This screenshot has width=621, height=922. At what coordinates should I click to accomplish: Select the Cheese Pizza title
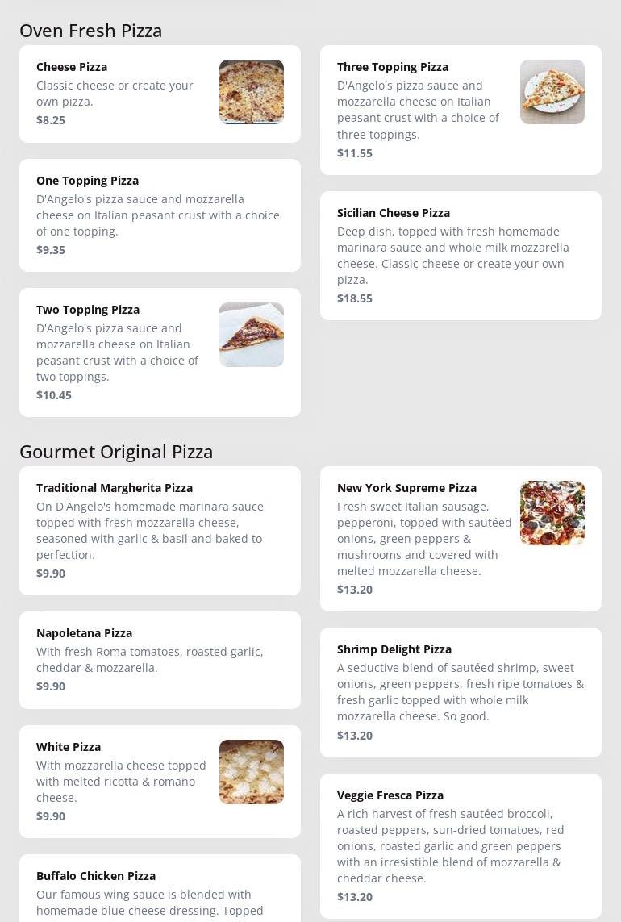(x=72, y=67)
